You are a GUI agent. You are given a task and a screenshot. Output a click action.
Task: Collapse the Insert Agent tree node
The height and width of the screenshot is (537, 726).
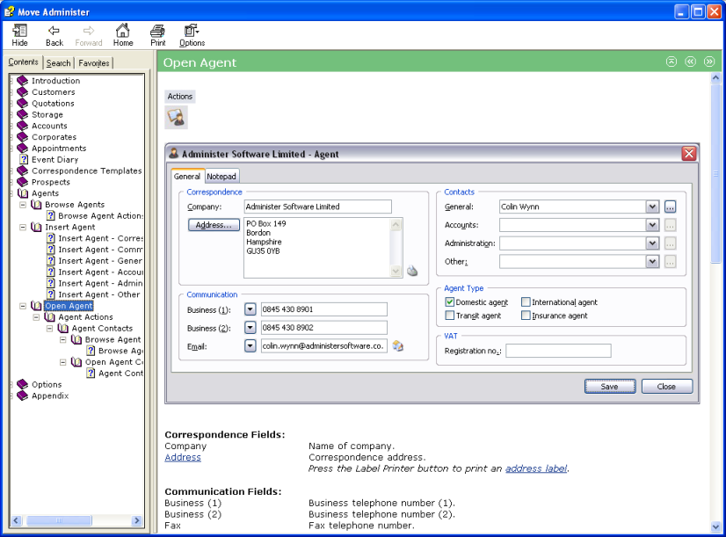click(23, 227)
